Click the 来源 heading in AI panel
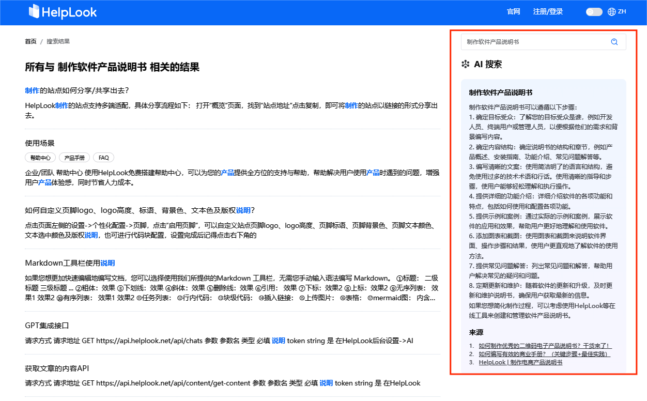Viewport: 647px width, 401px height. (x=476, y=332)
